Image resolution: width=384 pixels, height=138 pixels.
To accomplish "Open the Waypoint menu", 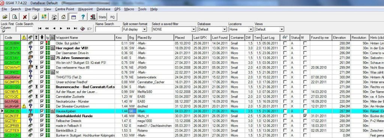I will pos(85,9).
